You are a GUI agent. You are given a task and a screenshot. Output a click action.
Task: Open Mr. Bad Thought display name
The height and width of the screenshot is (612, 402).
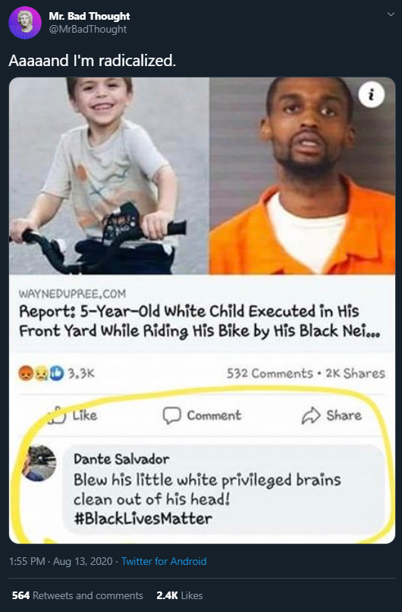[x=90, y=16]
